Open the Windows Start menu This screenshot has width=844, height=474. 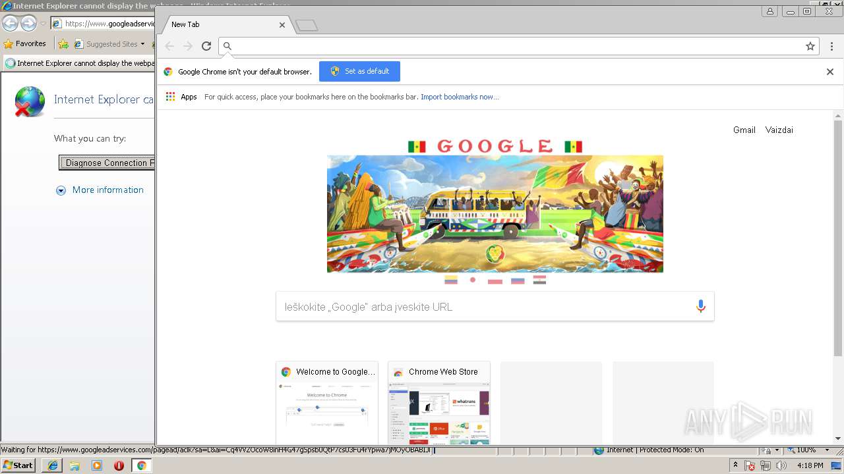[18, 465]
